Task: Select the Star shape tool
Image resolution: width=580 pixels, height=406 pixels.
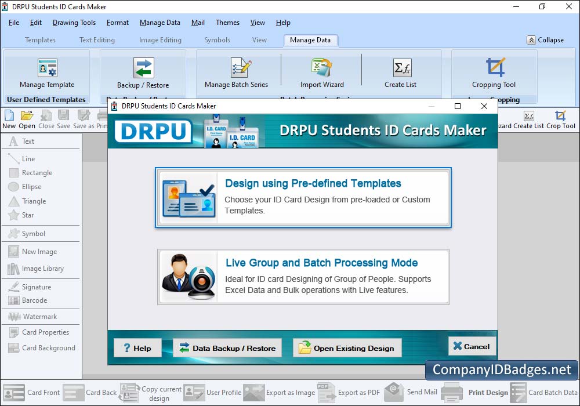Action: coord(21,215)
